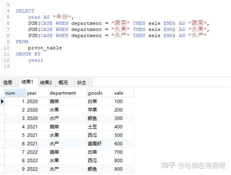
Task: Select goods cell 西瓜 in row 8
Action: (x=100, y=160)
